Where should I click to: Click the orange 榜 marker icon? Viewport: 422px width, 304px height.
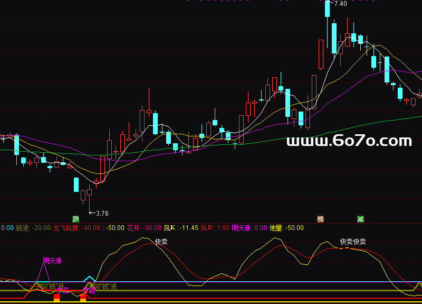pyautogui.click(x=320, y=218)
